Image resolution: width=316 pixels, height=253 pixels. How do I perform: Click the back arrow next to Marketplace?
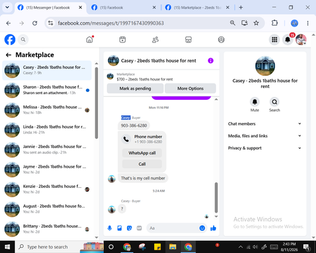[8, 55]
